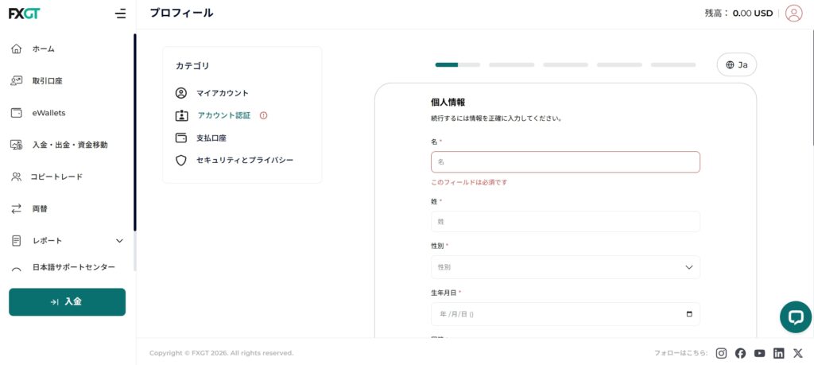Viewport: 814px width, 365px height.
Task: Open FXGT LinkedIn page icon
Action: click(x=779, y=353)
